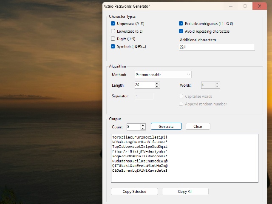The image size is (272, 204).
Task: Click the Additional characters text field
Action: point(217,47)
